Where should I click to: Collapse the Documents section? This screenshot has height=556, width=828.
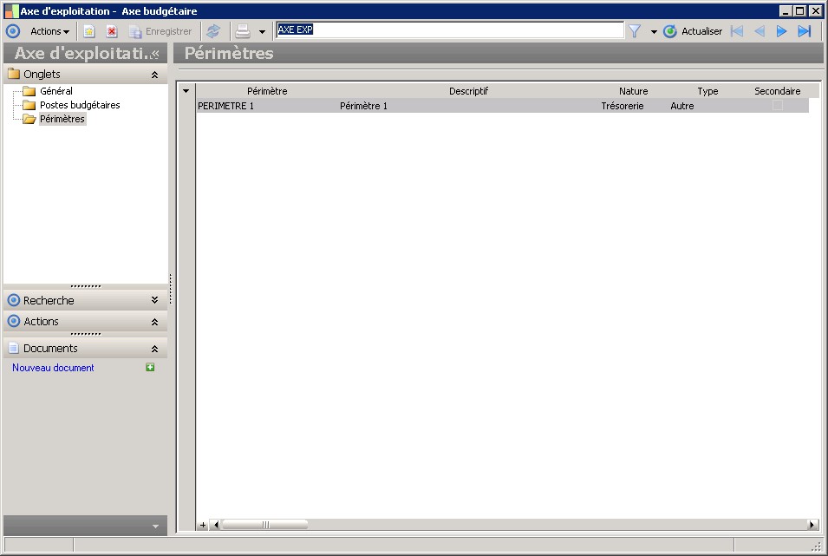154,349
